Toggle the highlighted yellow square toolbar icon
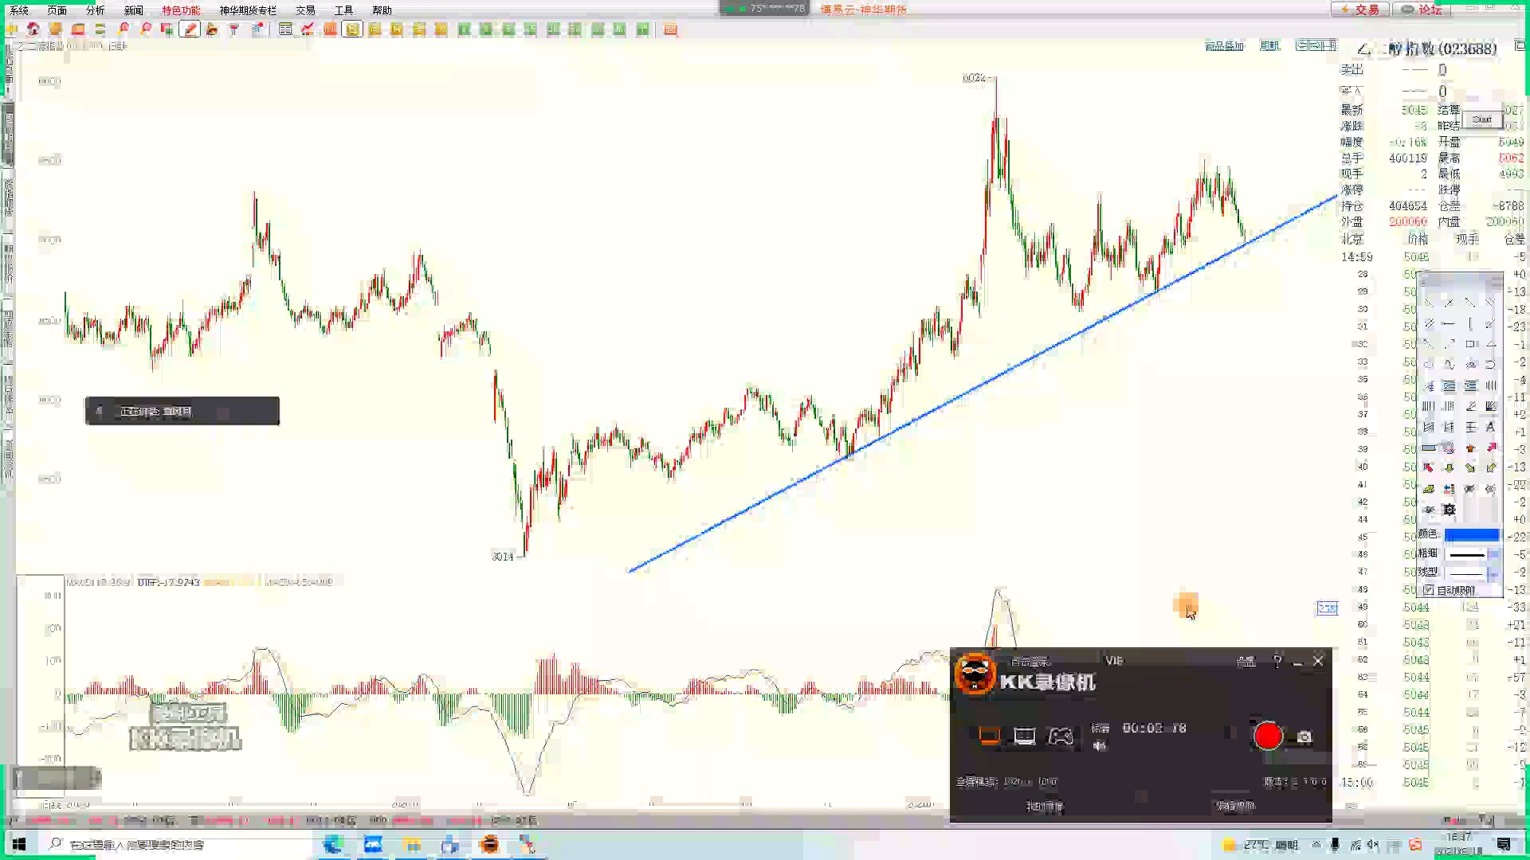Image resolution: width=1530 pixels, height=860 pixels. point(352,29)
